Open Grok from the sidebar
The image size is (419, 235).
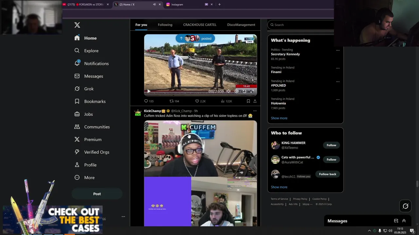coord(84,89)
